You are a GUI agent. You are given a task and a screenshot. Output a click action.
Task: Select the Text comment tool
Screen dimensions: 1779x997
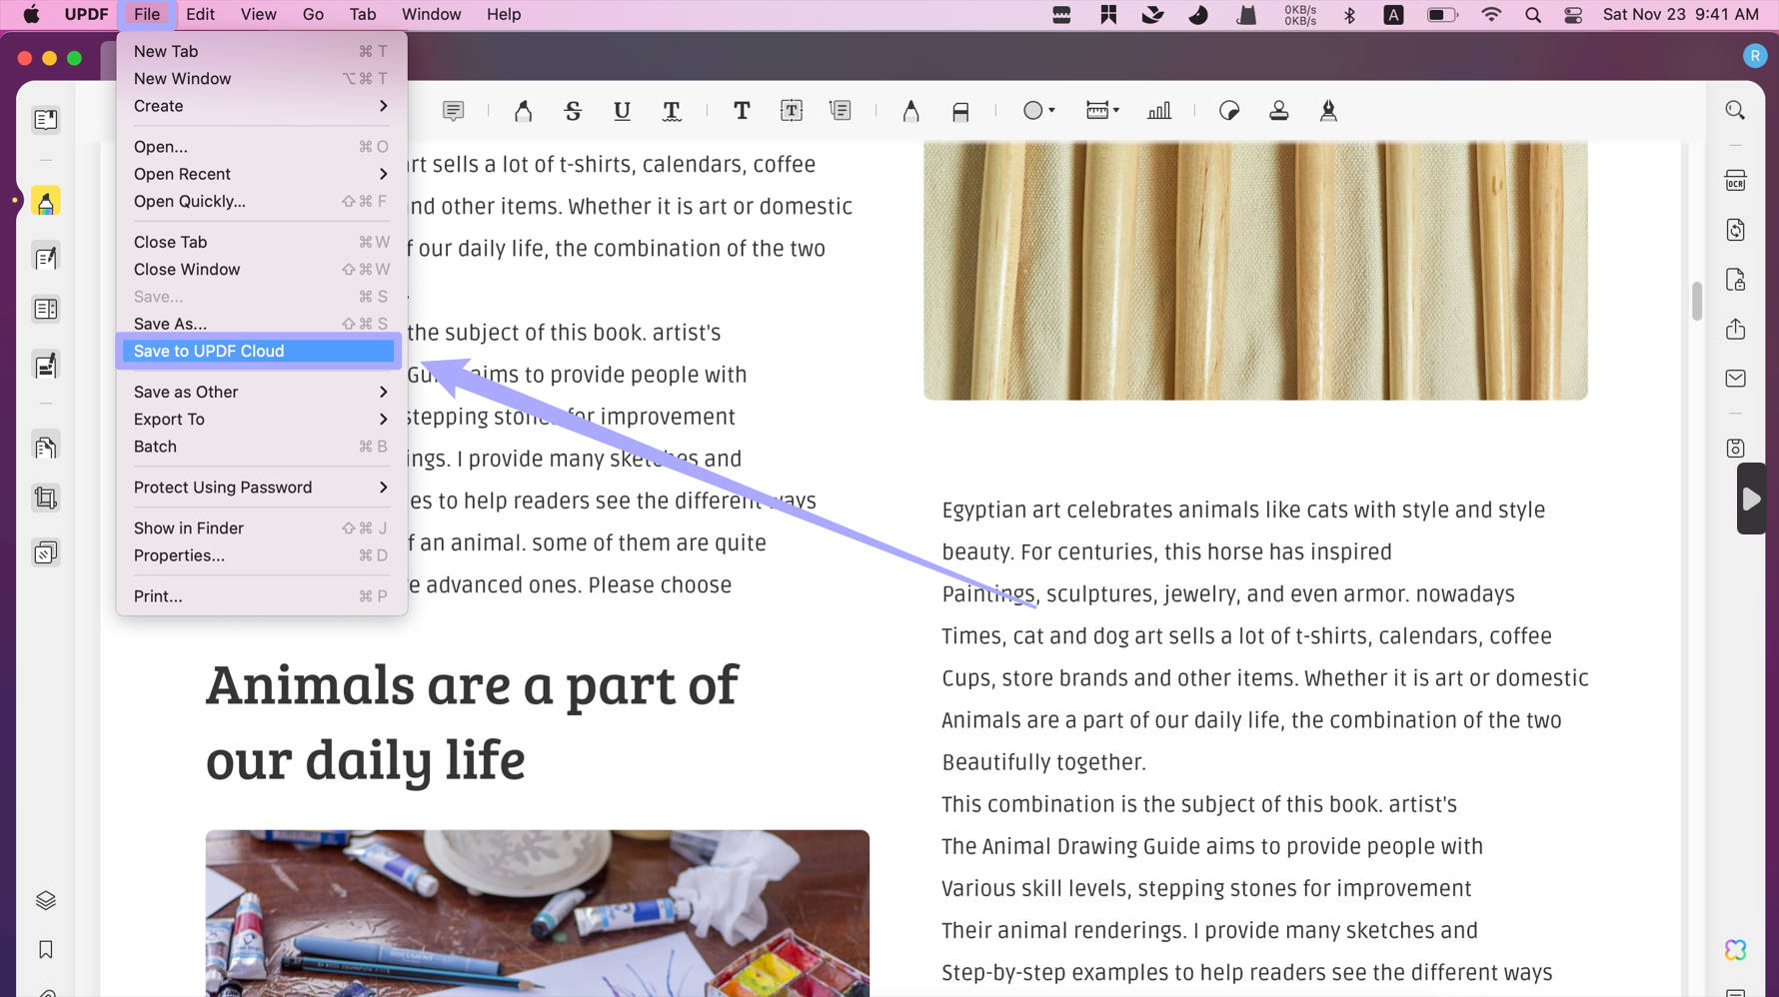[x=742, y=111]
